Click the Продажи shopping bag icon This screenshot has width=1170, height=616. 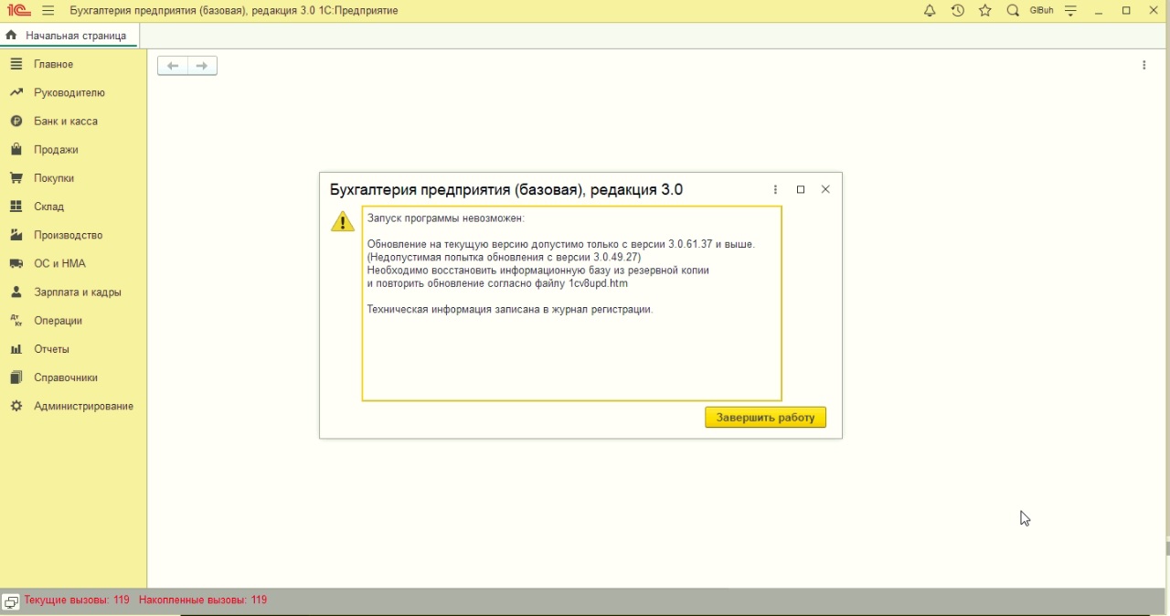point(16,149)
